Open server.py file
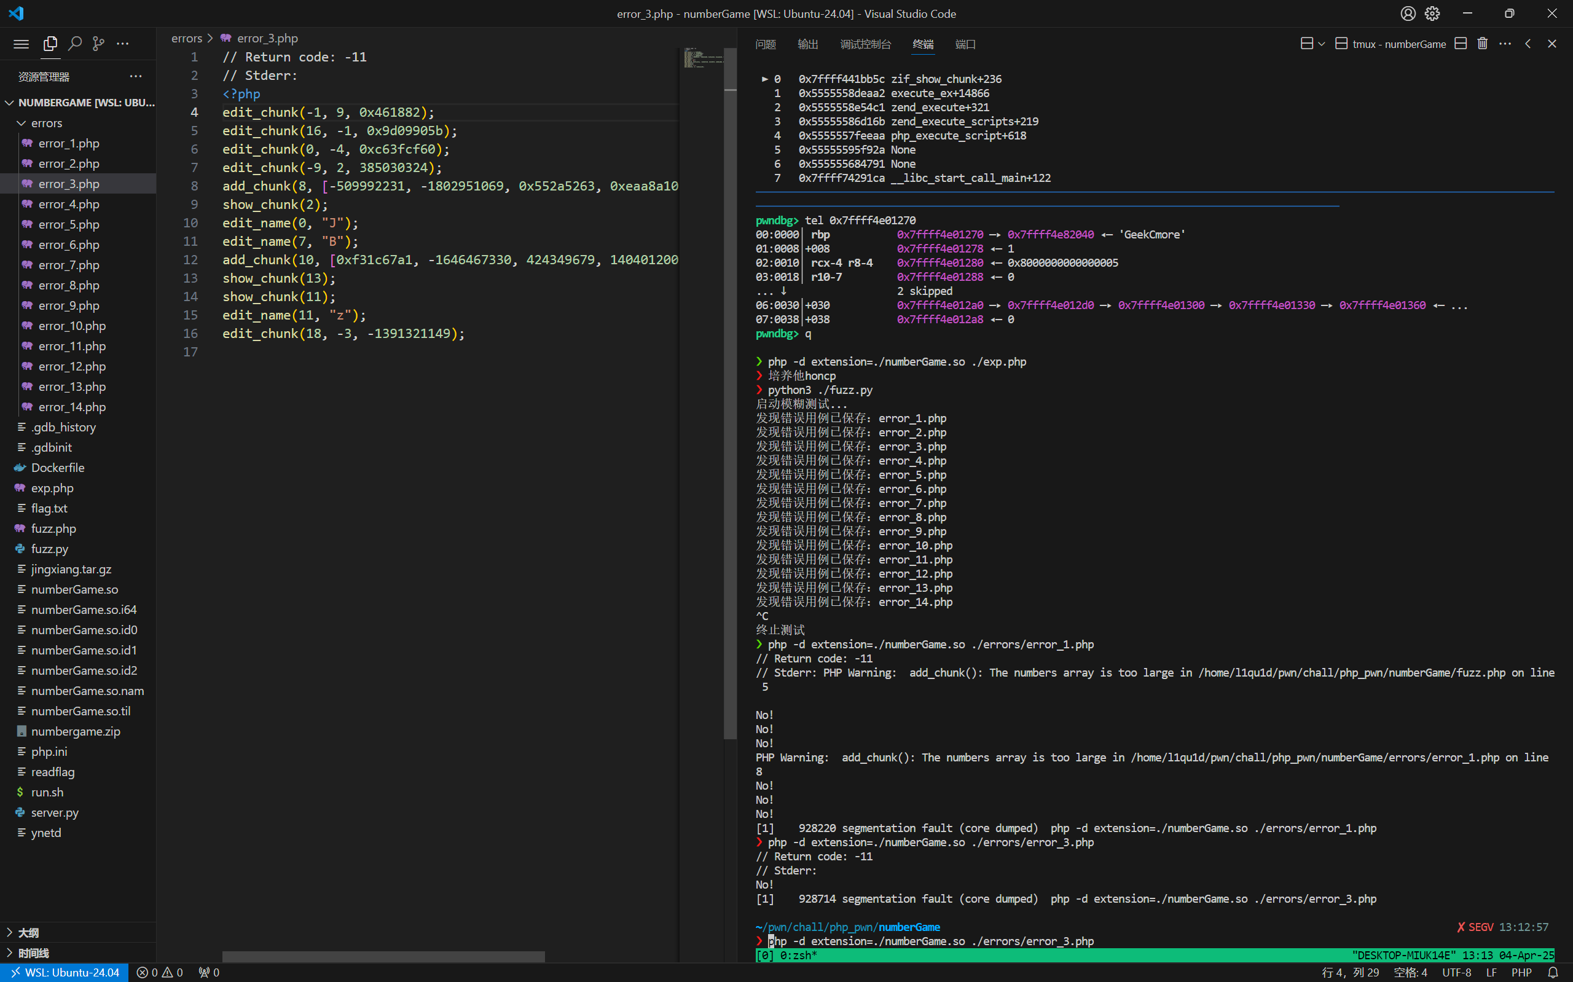Viewport: 1573px width, 982px height. point(78,812)
